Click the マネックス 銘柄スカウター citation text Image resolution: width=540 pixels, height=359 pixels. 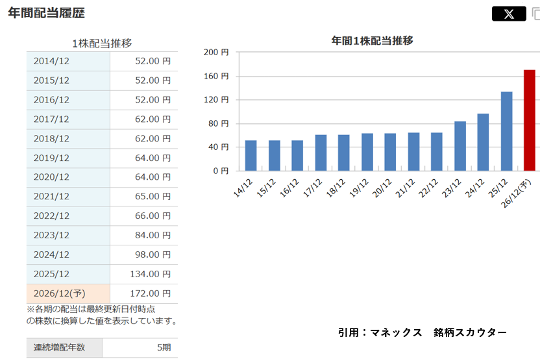pyautogui.click(x=422, y=332)
